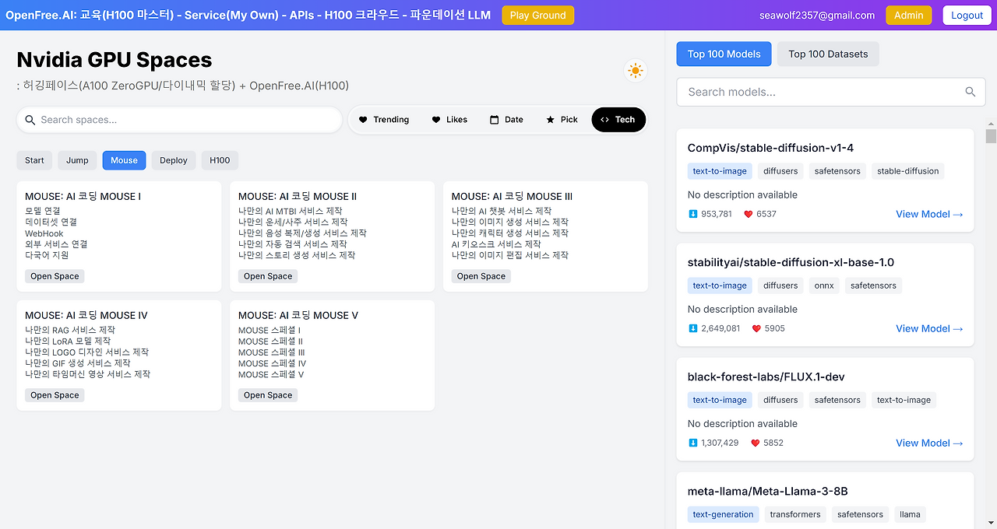The height and width of the screenshot is (529, 997).
Task: Click the magnifier icon in spaces search
Action: tap(30, 120)
